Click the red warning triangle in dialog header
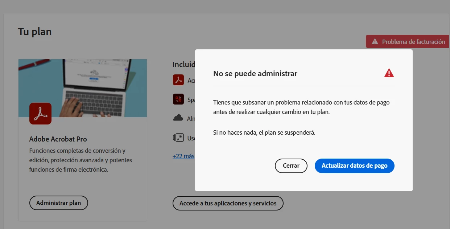This screenshot has height=229, width=450. (x=389, y=73)
